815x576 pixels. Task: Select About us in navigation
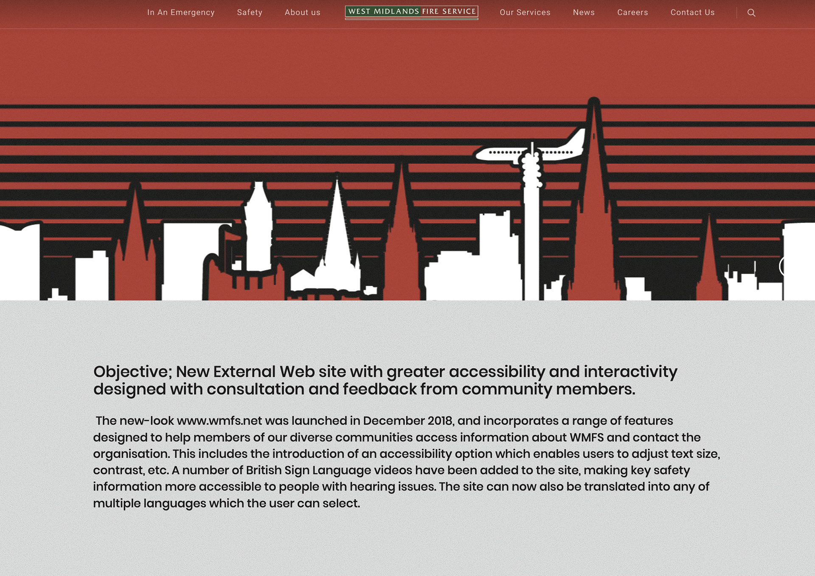coord(302,13)
